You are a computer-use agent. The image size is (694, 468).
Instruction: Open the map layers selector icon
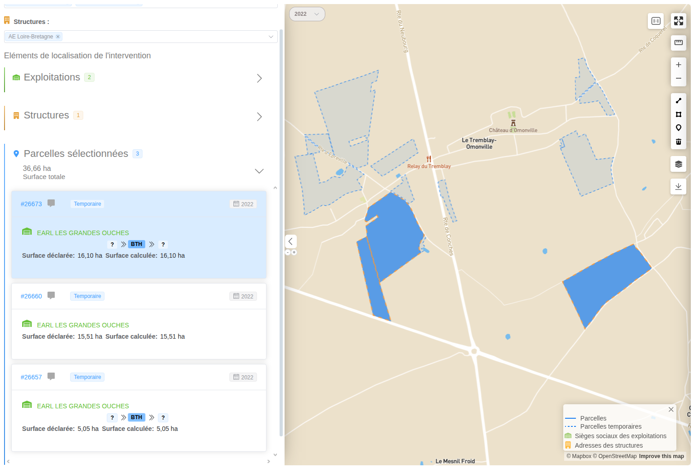(x=679, y=164)
